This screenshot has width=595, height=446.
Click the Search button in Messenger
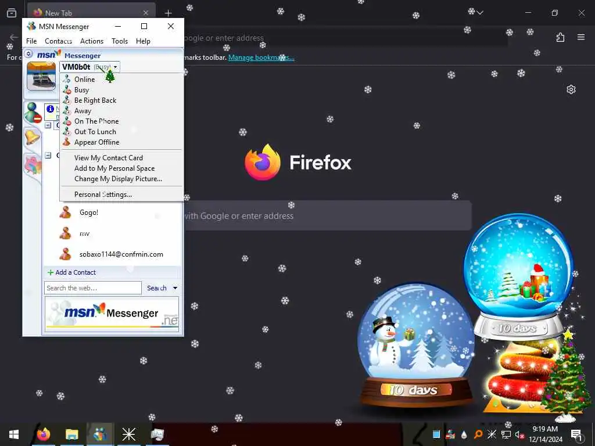click(x=157, y=288)
